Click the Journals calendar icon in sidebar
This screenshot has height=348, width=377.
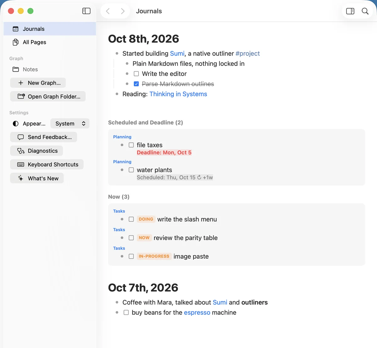click(x=15, y=29)
